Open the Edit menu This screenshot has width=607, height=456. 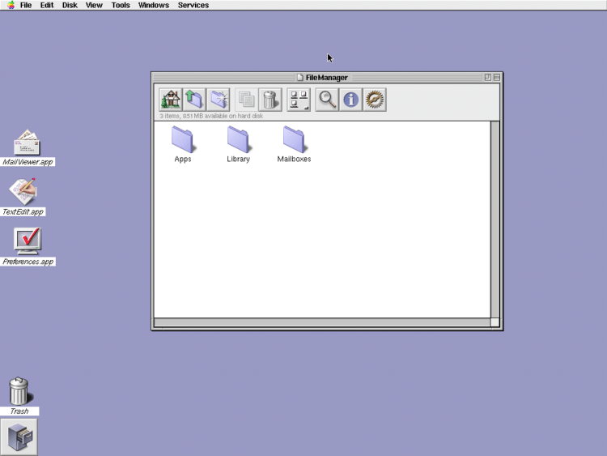[x=47, y=5]
